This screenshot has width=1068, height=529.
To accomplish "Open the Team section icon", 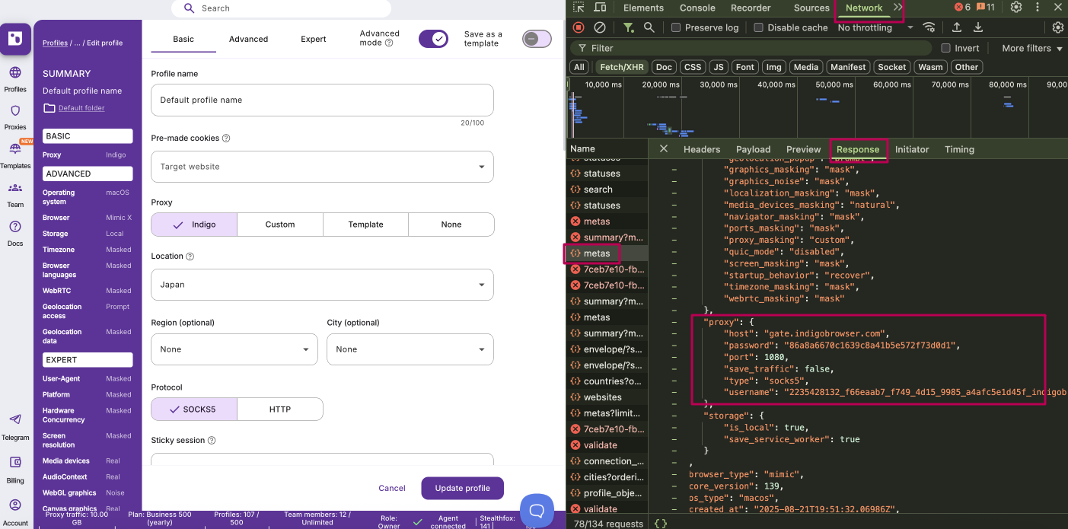I will [x=15, y=188].
